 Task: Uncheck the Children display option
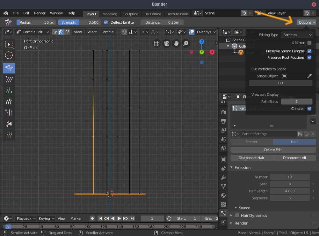[309, 108]
